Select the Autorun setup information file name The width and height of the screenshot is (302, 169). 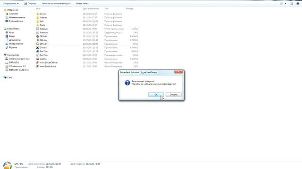point(43,32)
